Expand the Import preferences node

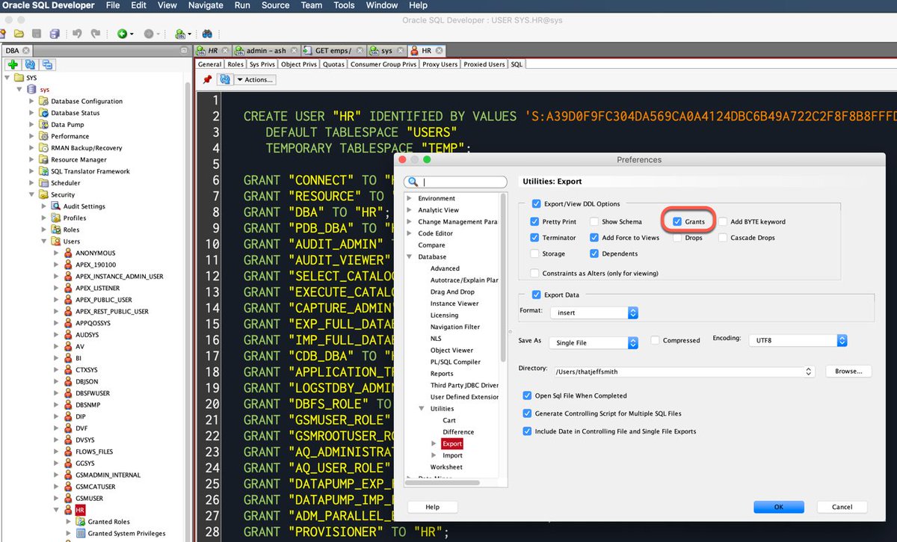tap(434, 455)
